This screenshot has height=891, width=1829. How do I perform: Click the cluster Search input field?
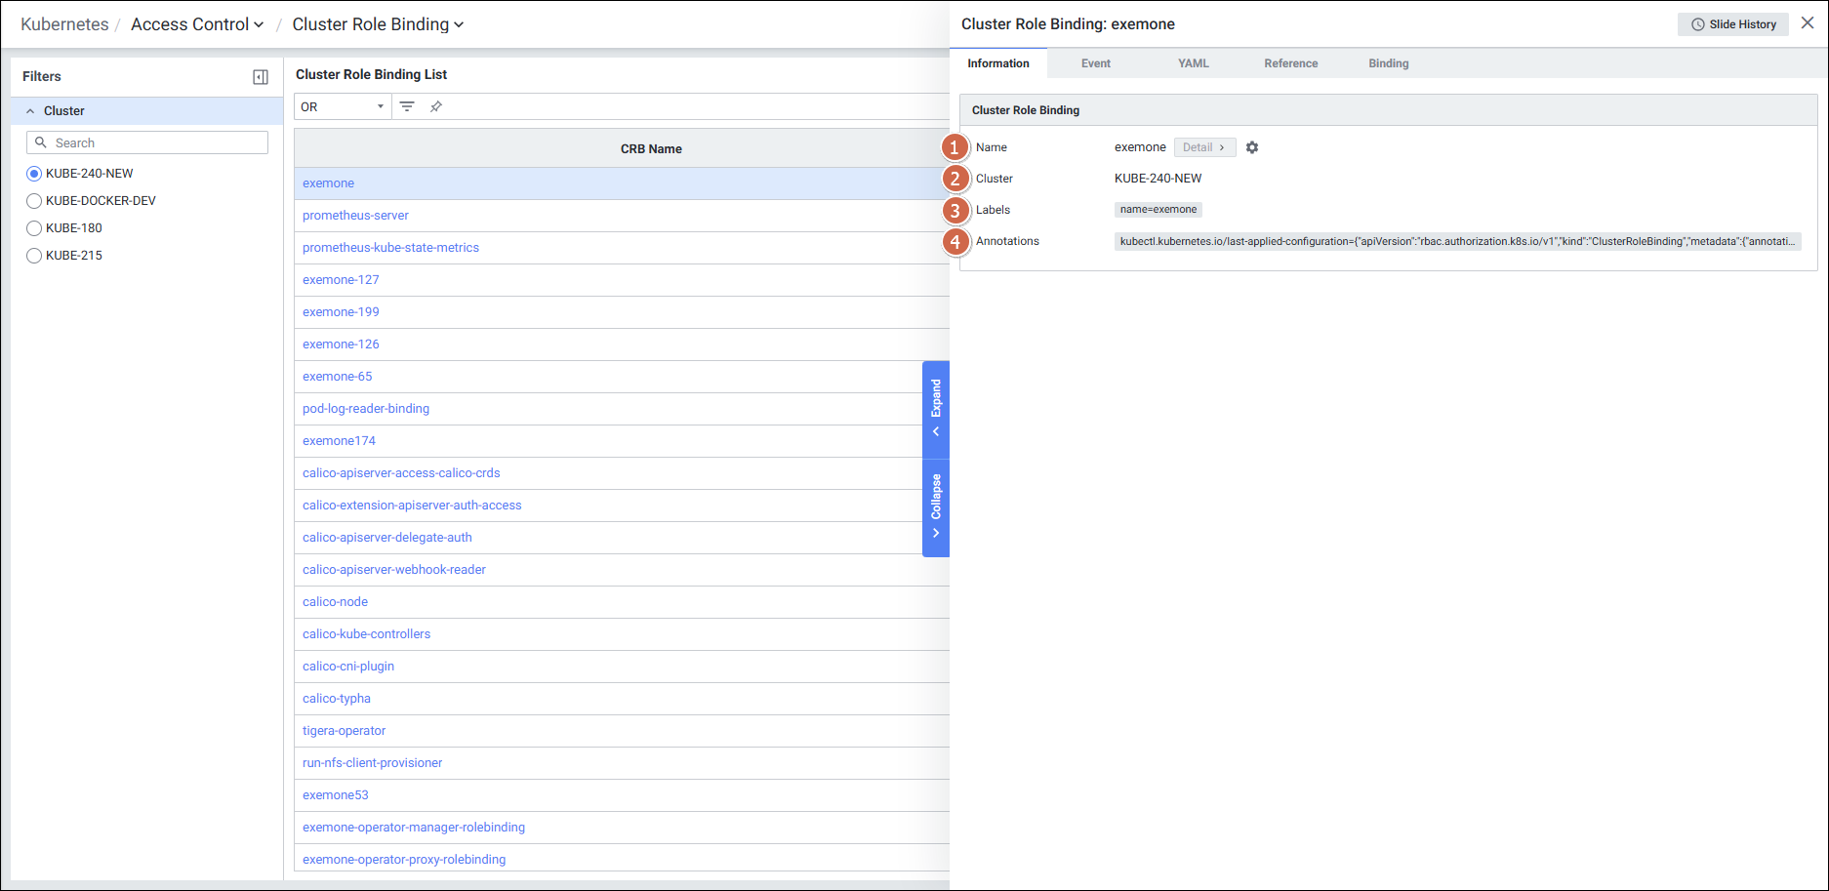pos(156,142)
